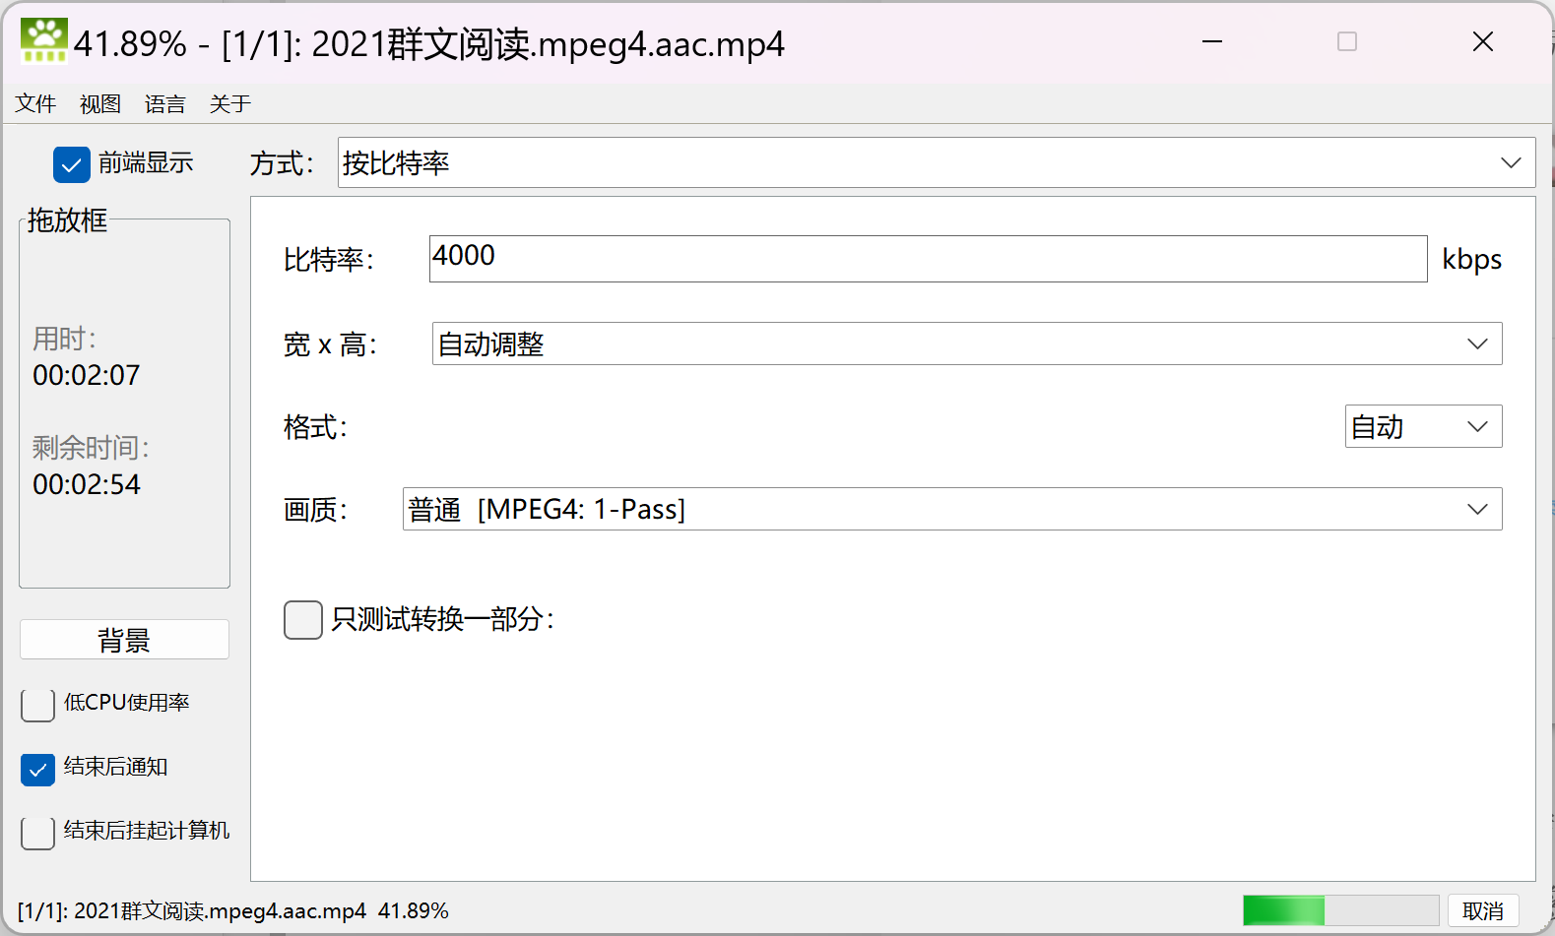1555x936 pixels.
Task: Open the 文件 menu
Action: pyautogui.click(x=35, y=104)
